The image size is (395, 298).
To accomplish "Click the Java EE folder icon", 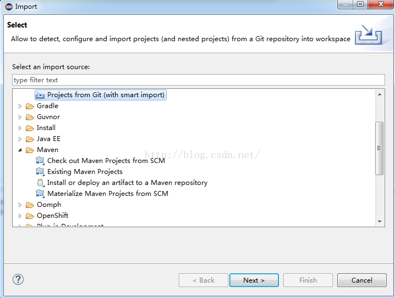I will pyautogui.click(x=30, y=139).
